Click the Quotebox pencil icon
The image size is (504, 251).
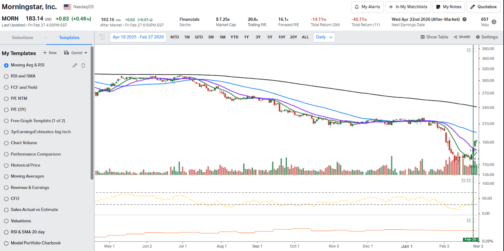[472, 7]
